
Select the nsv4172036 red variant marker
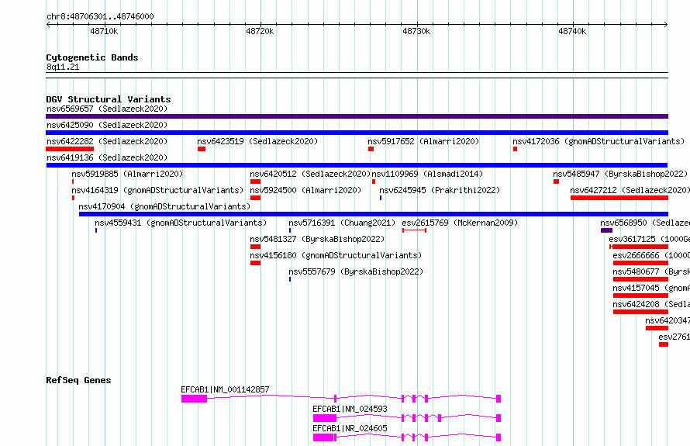pos(515,149)
